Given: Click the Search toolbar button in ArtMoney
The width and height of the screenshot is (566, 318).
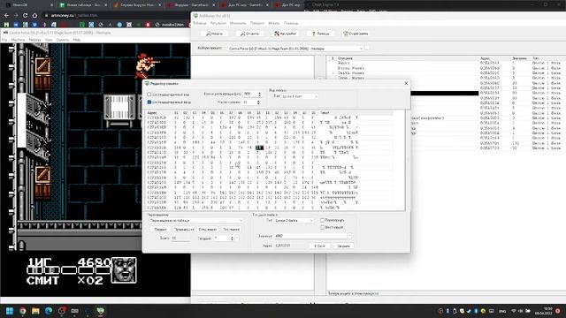Looking at the screenshot, I should pyautogui.click(x=214, y=34).
